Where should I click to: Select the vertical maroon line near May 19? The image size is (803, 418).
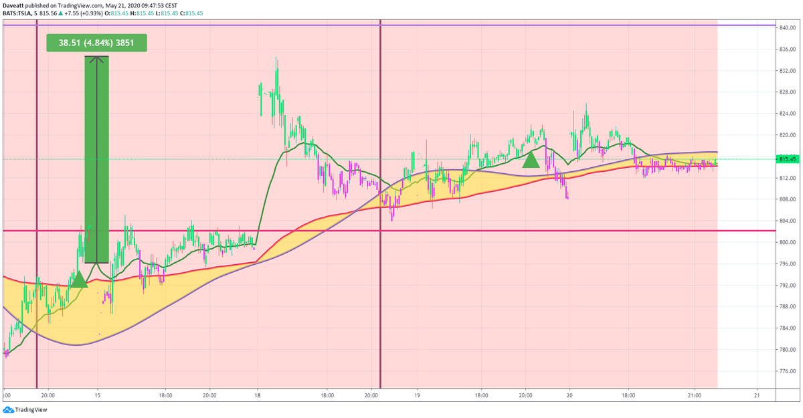[x=380, y=201]
